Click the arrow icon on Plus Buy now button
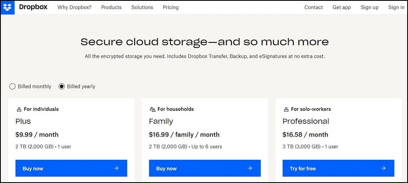Image resolution: width=408 pixels, height=183 pixels. [116, 168]
